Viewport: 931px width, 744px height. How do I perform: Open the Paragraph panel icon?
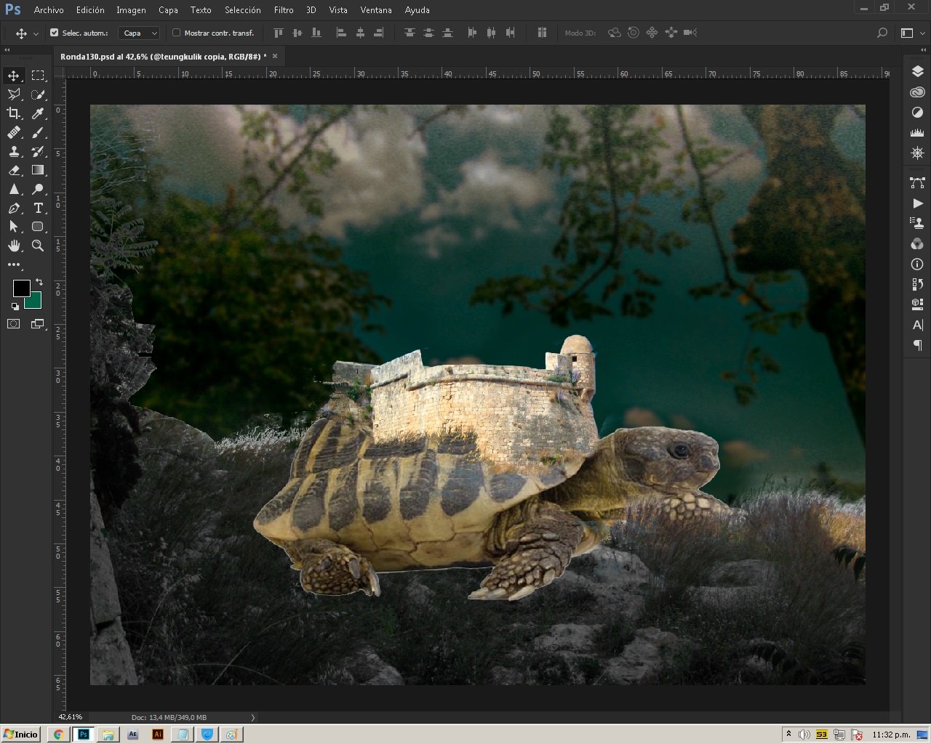coord(917,345)
